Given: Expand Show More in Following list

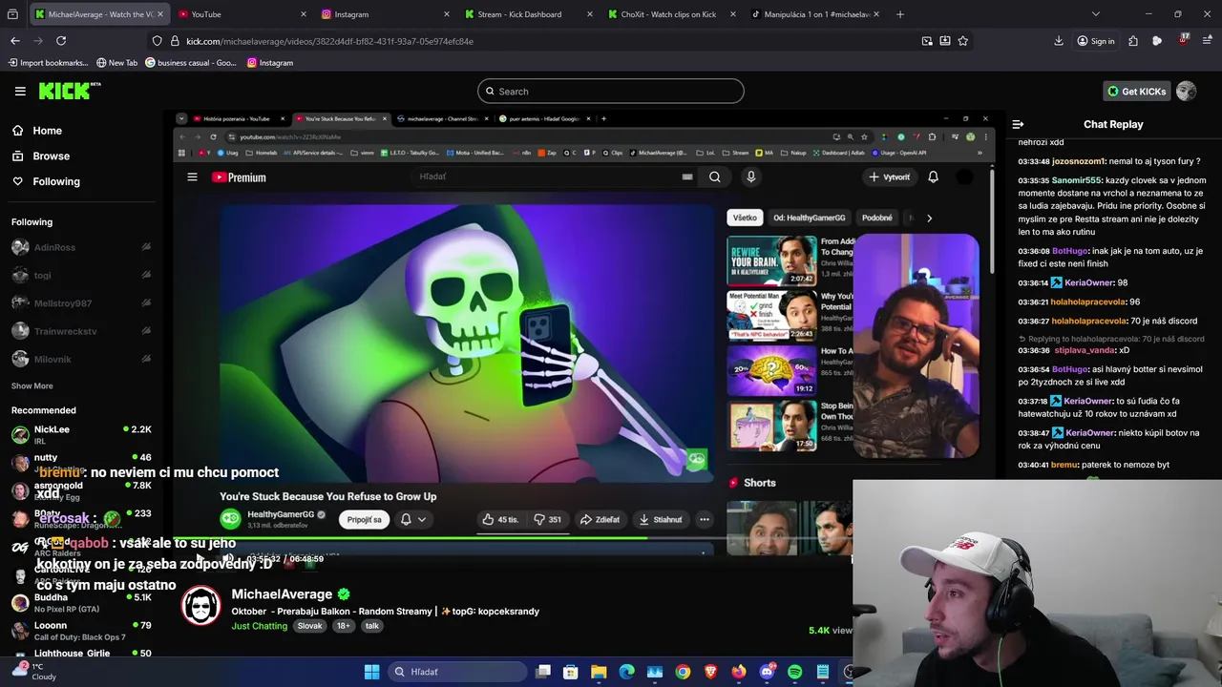Looking at the screenshot, I should (x=32, y=385).
